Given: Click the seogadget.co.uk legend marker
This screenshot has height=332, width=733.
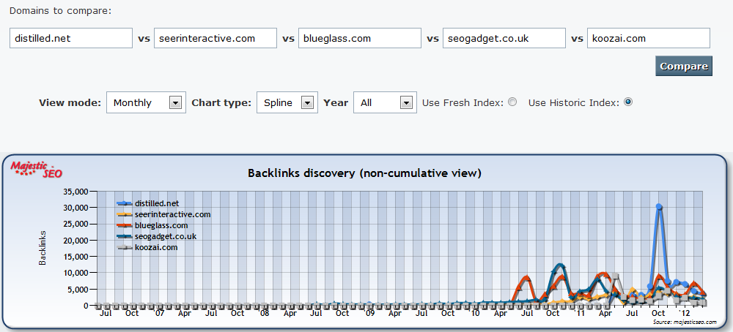Looking at the screenshot, I should [125, 236].
